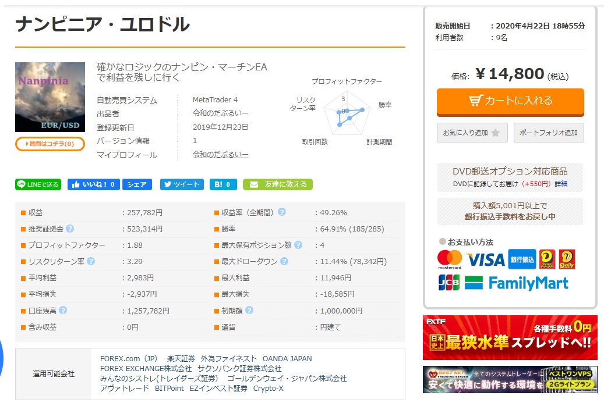Open BITPoint broker link
Image resolution: width=604 pixels, height=406 pixels.
169,389
